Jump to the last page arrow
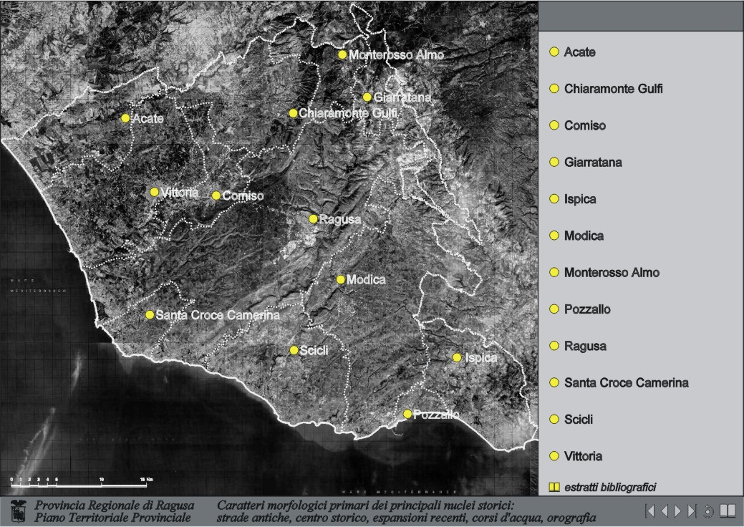 (691, 511)
